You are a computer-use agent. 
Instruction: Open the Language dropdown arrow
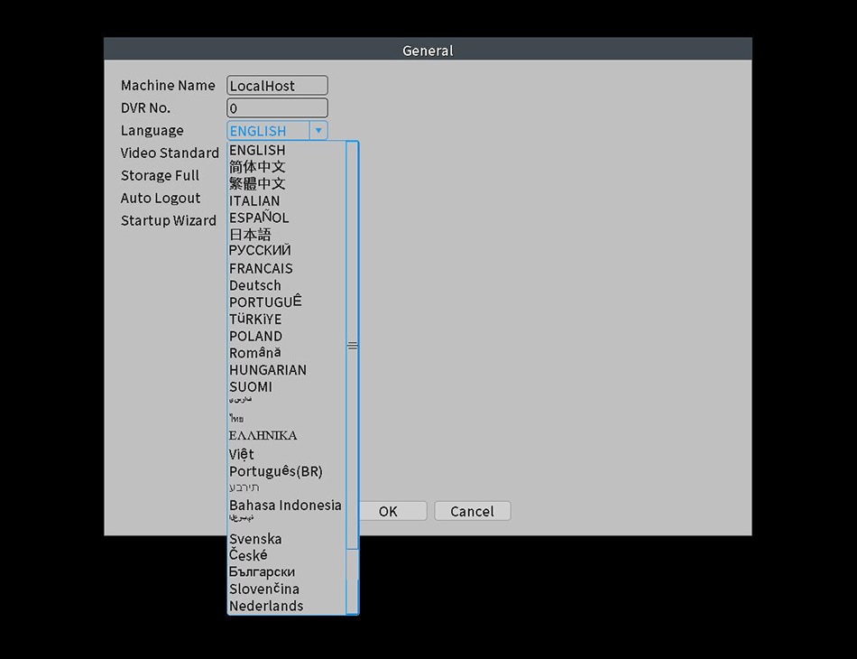pos(318,131)
